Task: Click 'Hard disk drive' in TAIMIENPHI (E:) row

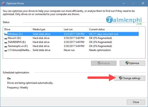Action: (x=41, y=42)
